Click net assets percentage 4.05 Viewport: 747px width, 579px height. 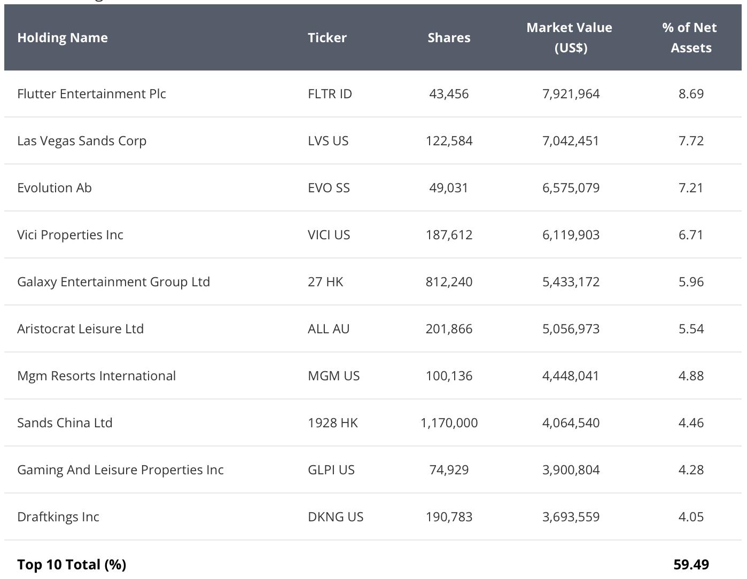point(691,517)
